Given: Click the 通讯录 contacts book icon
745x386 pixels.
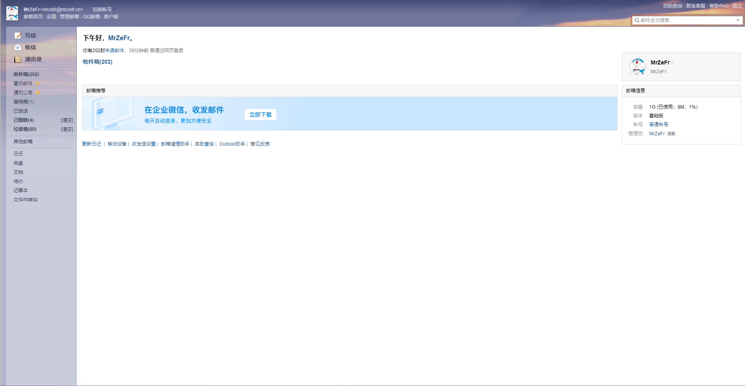Looking at the screenshot, I should click(x=18, y=59).
